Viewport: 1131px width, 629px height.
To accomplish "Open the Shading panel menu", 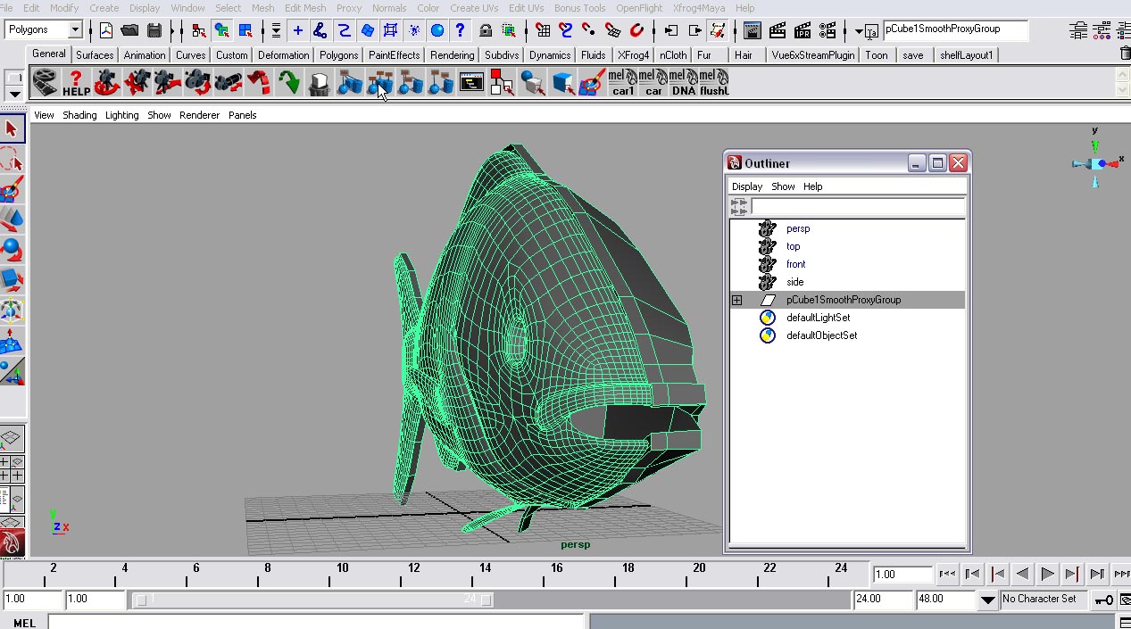I will (x=79, y=115).
